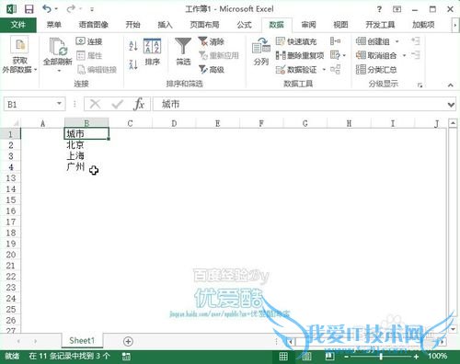Open the Ungroup (取消组合) dropdown arrow
This screenshot has height=364, width=460.
coord(404,55)
